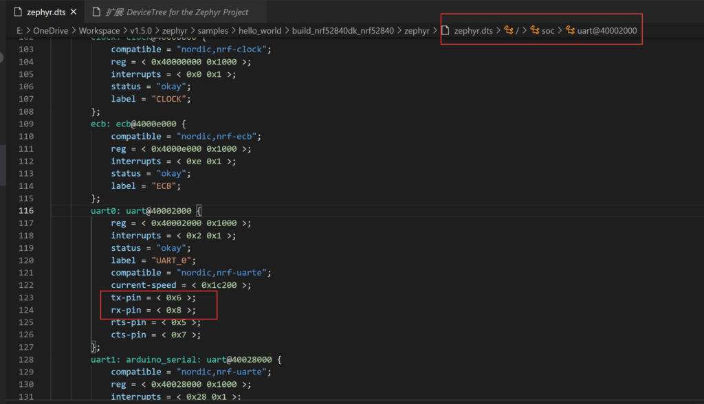
Task: Open the v1.5.0 breadcrumb folder
Action: (x=141, y=31)
